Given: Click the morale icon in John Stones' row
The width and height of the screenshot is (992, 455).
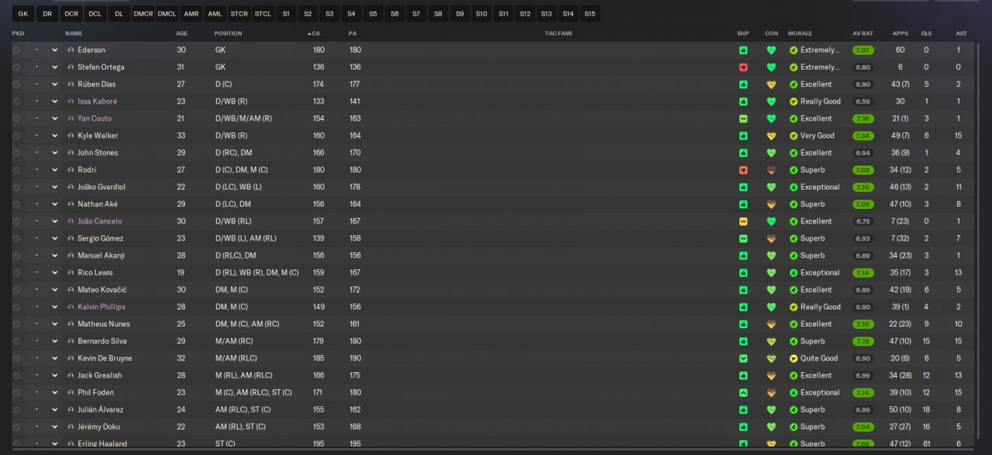Looking at the screenshot, I should pyautogui.click(x=794, y=153).
